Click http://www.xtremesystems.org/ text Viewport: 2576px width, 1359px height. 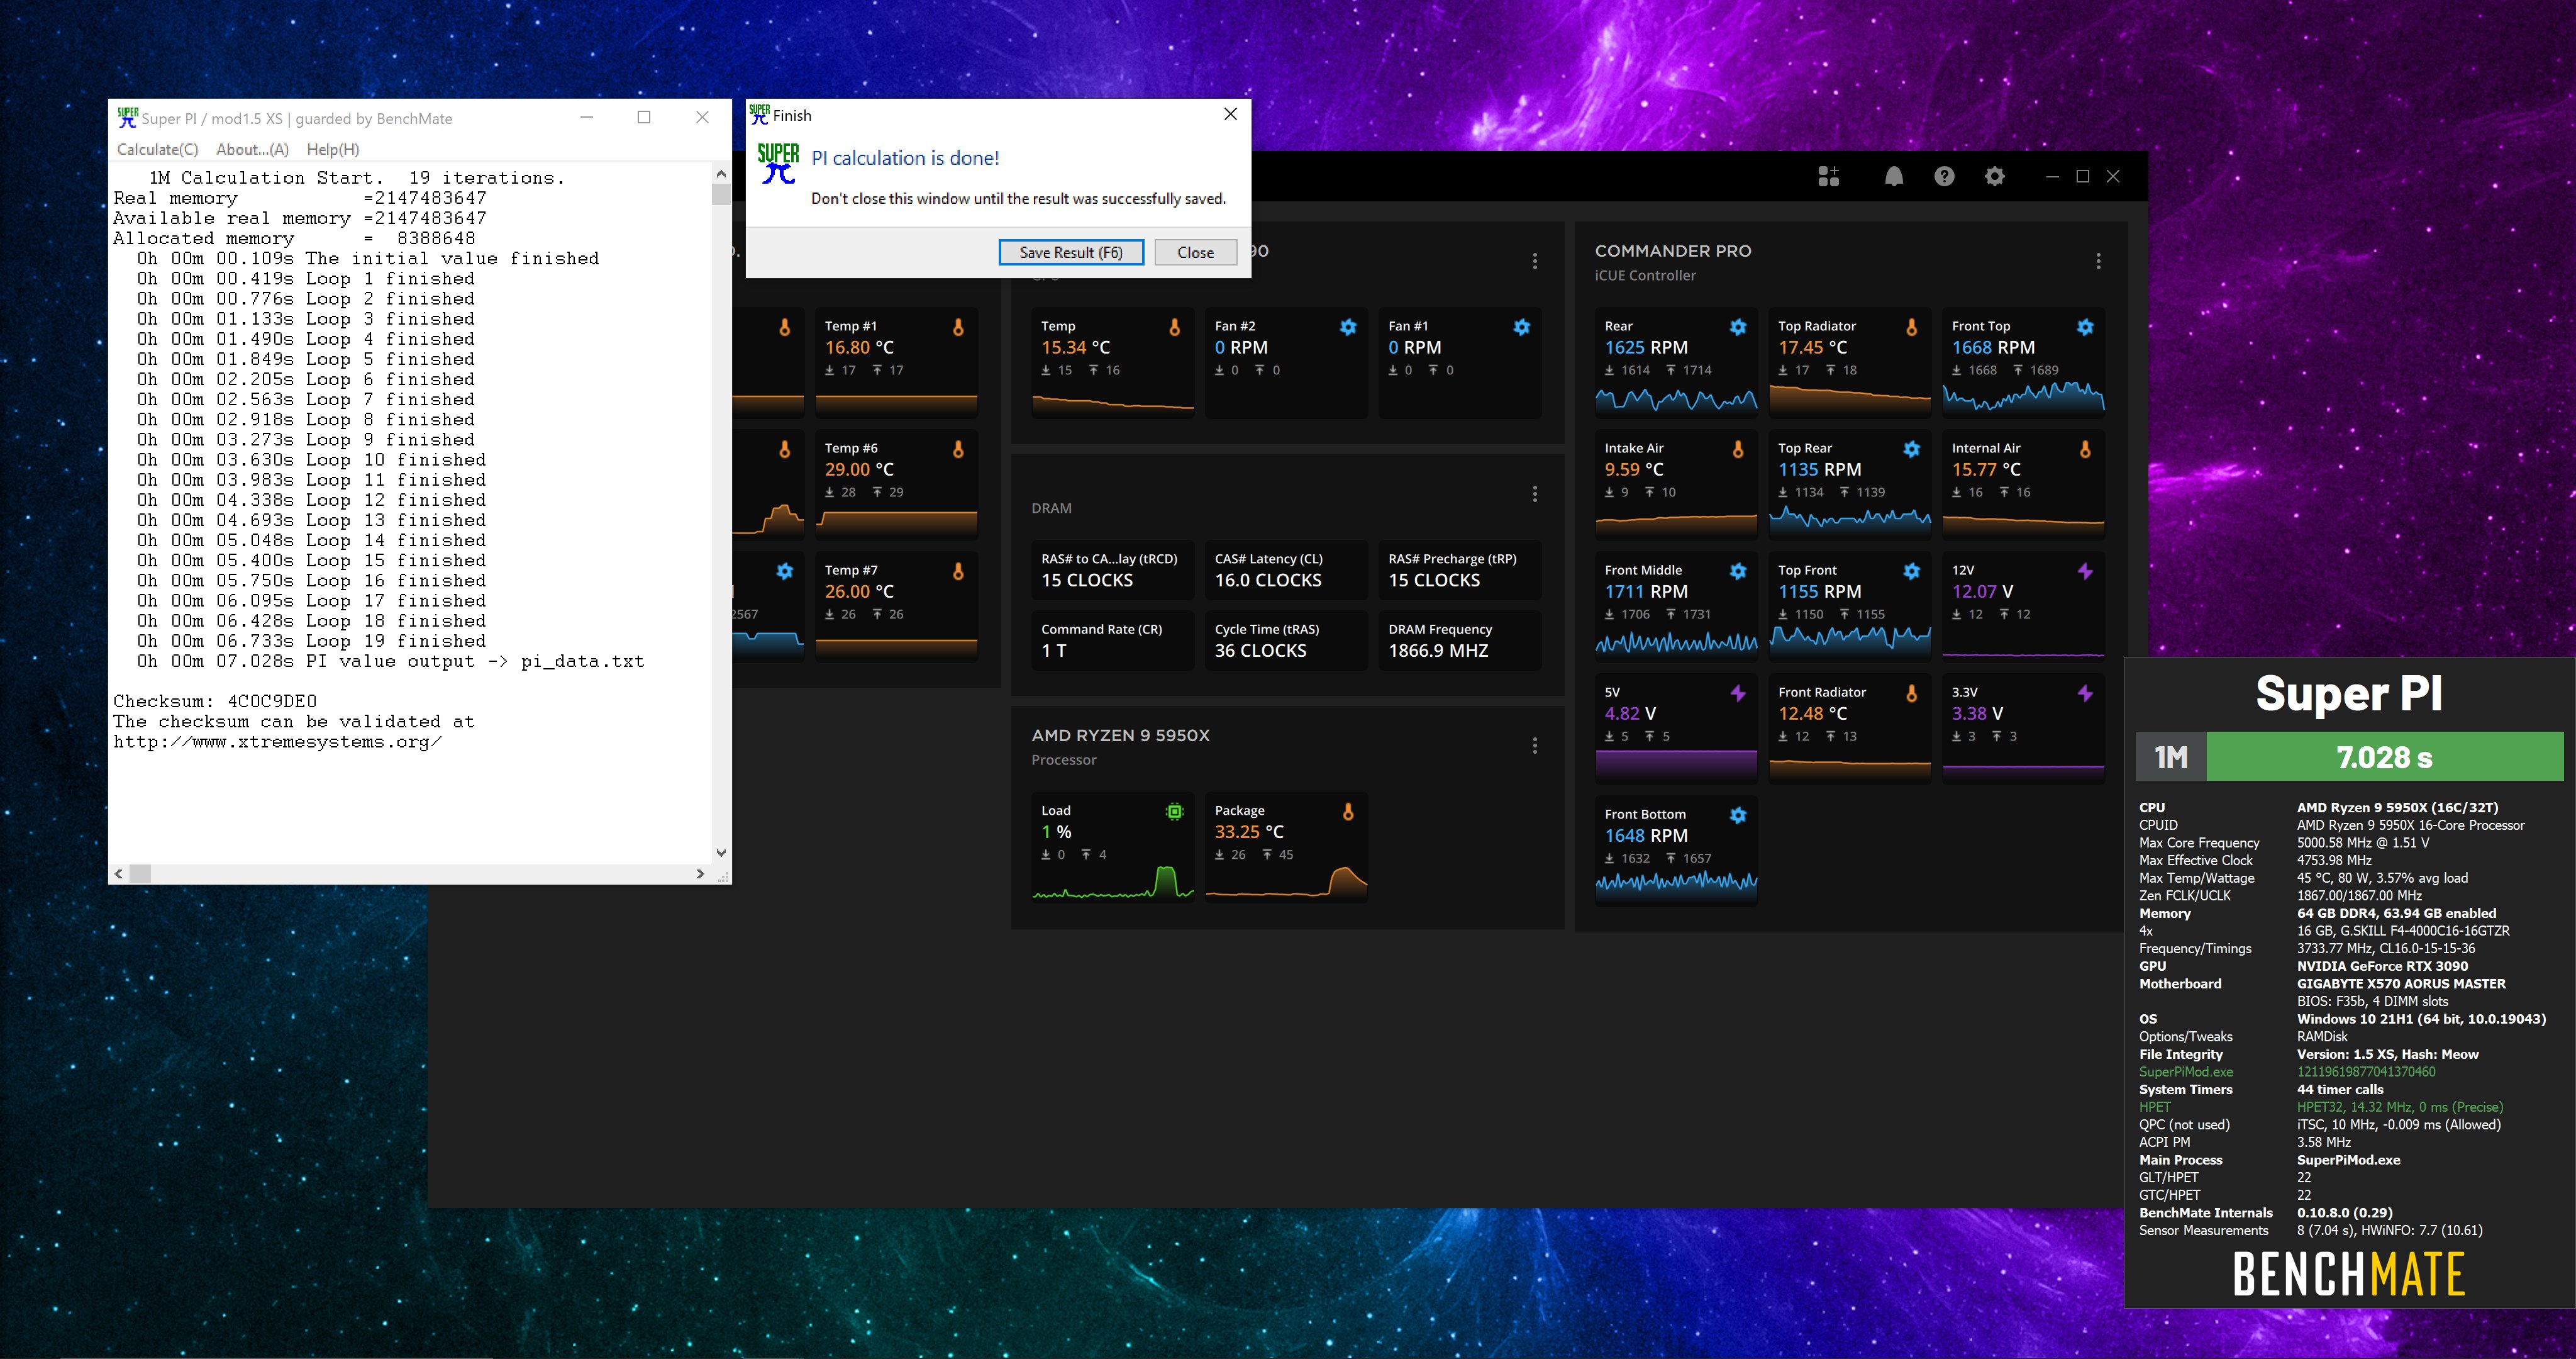pos(277,742)
